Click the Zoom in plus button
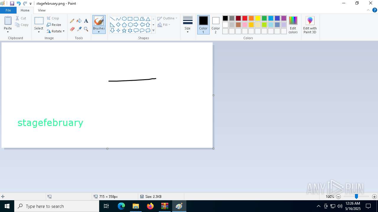The image size is (378, 212). pos(374,197)
